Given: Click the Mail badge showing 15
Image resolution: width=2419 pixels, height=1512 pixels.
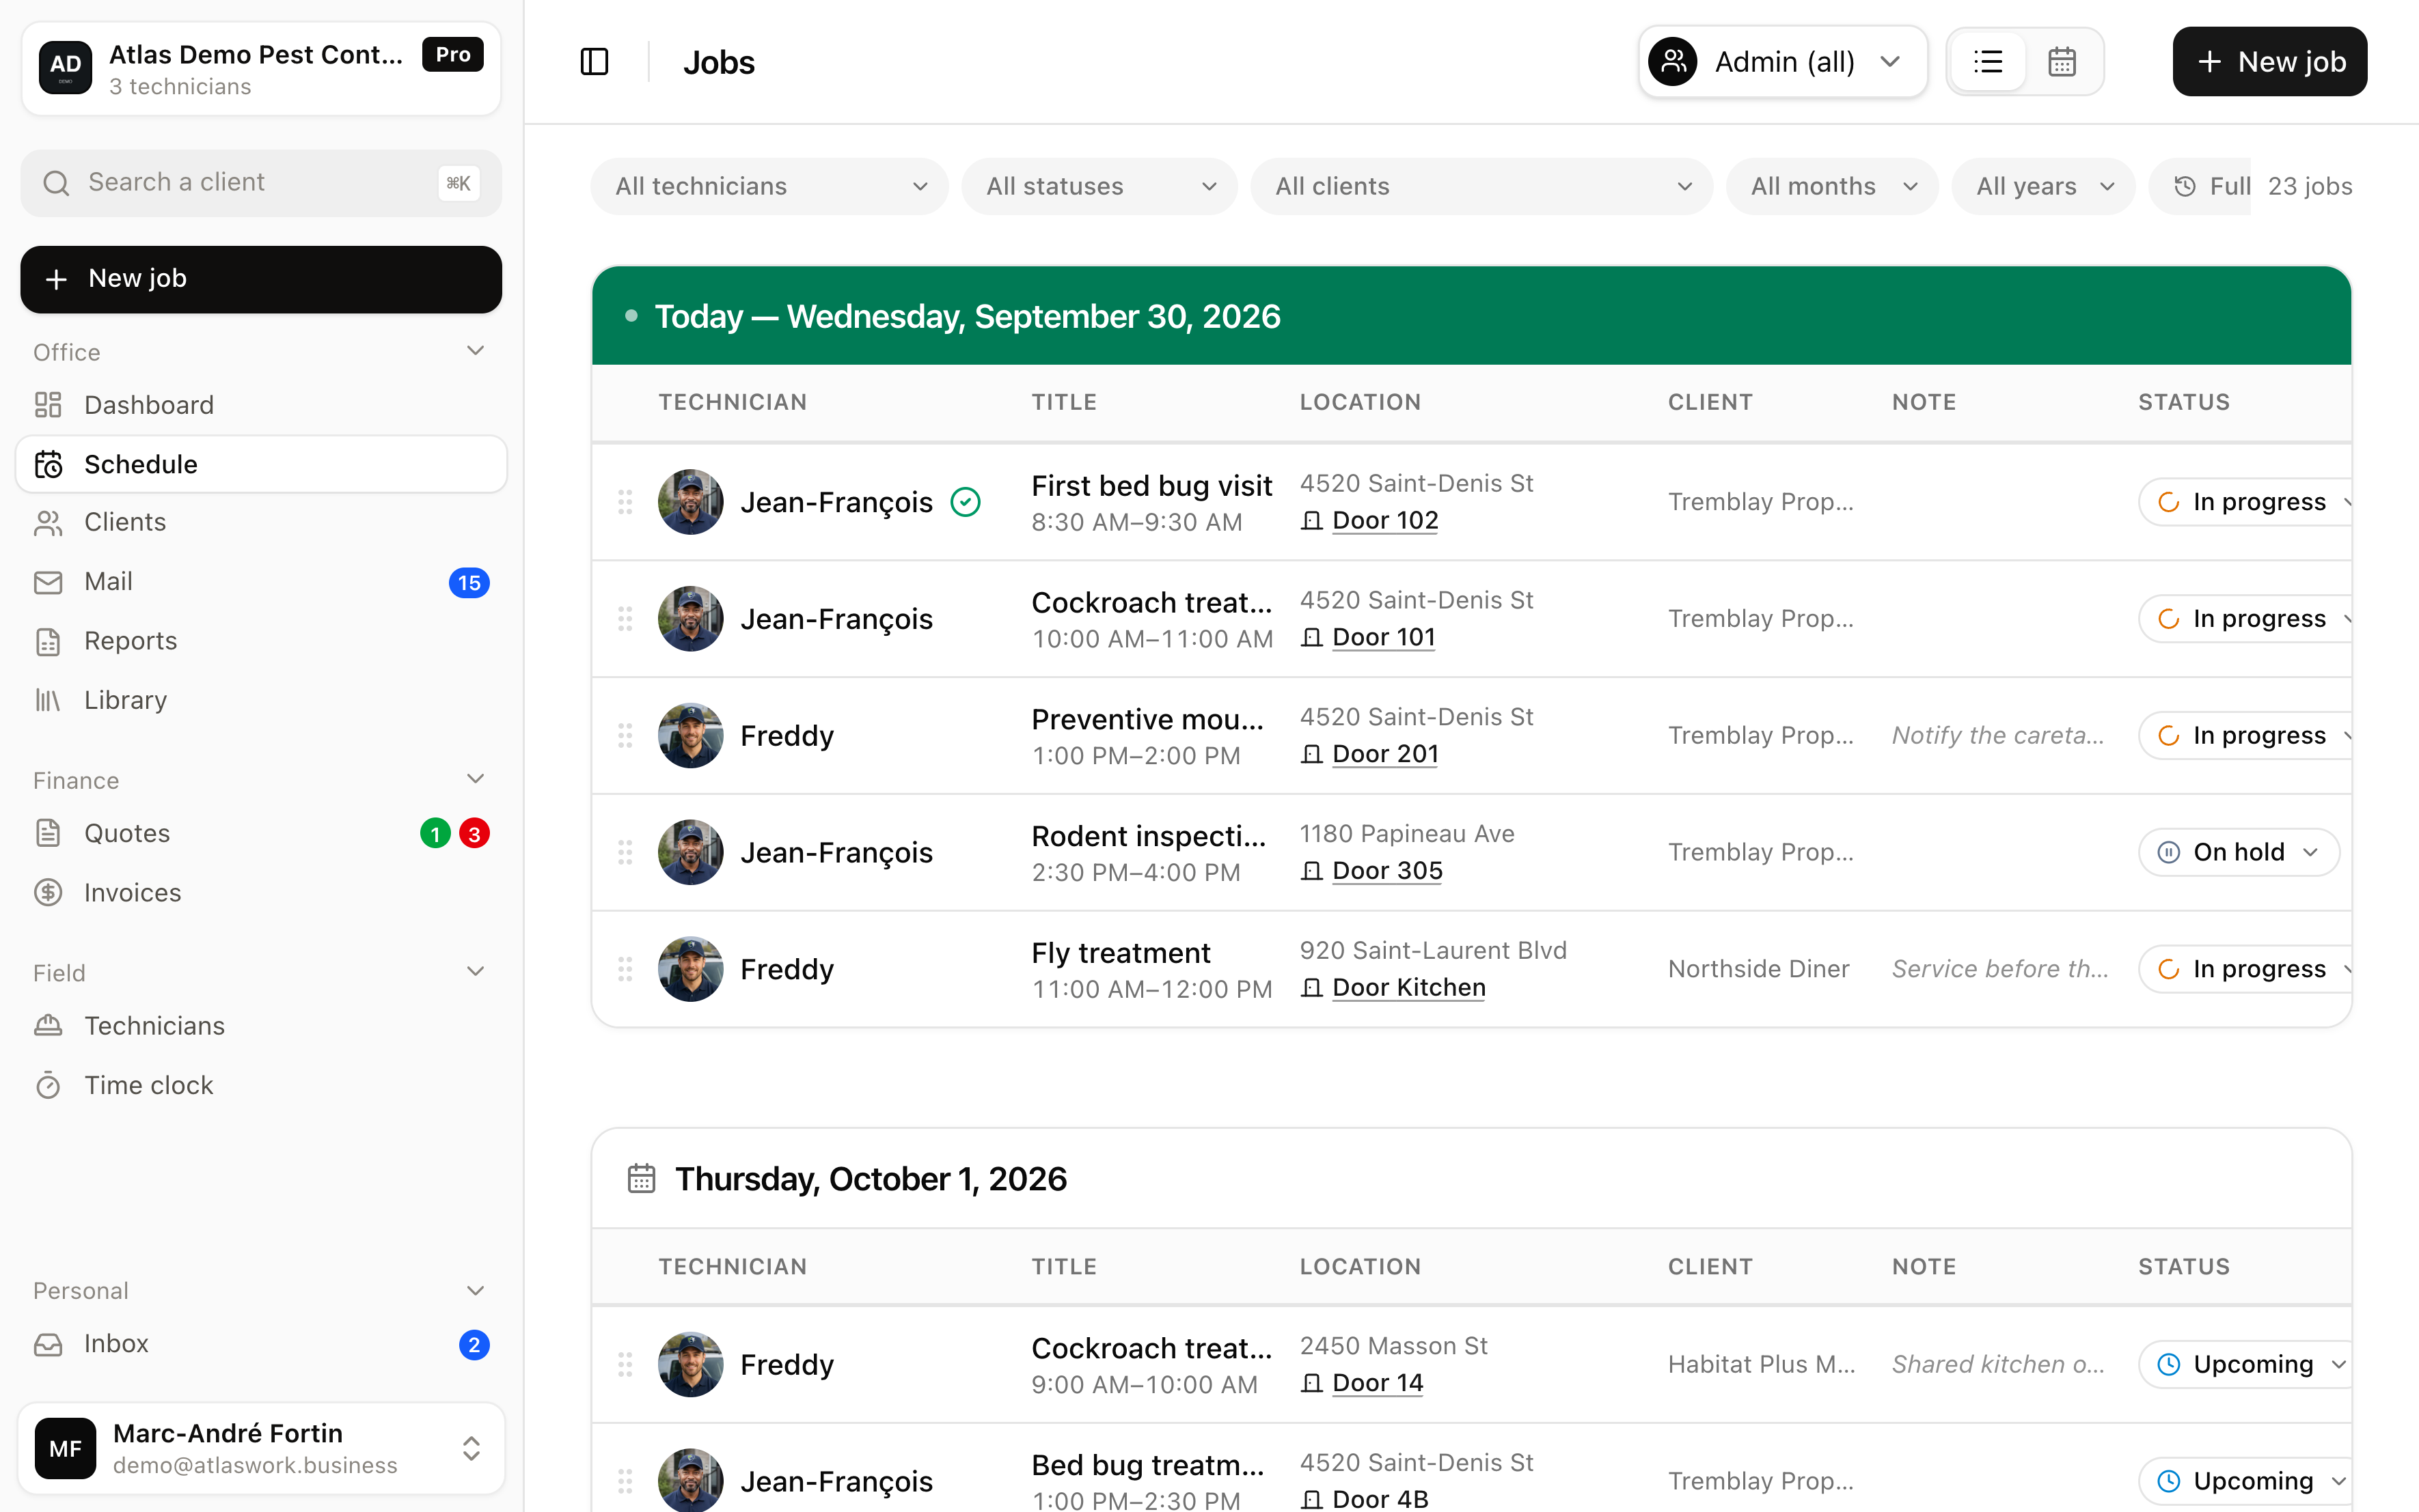Looking at the screenshot, I should pyautogui.click(x=469, y=583).
